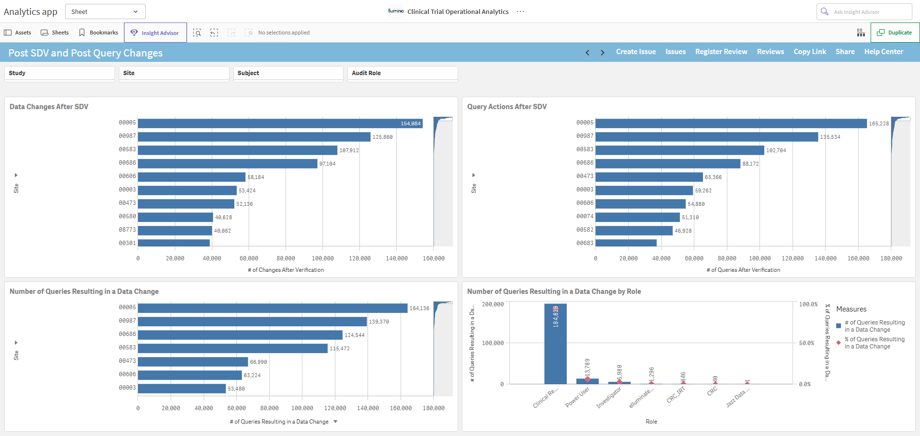Click the Role axis title
The width and height of the screenshot is (920, 436).
click(x=651, y=422)
